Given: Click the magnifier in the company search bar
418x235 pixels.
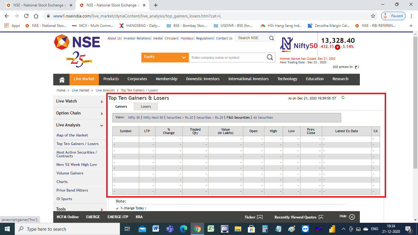Looking at the screenshot, I should click(x=270, y=57).
